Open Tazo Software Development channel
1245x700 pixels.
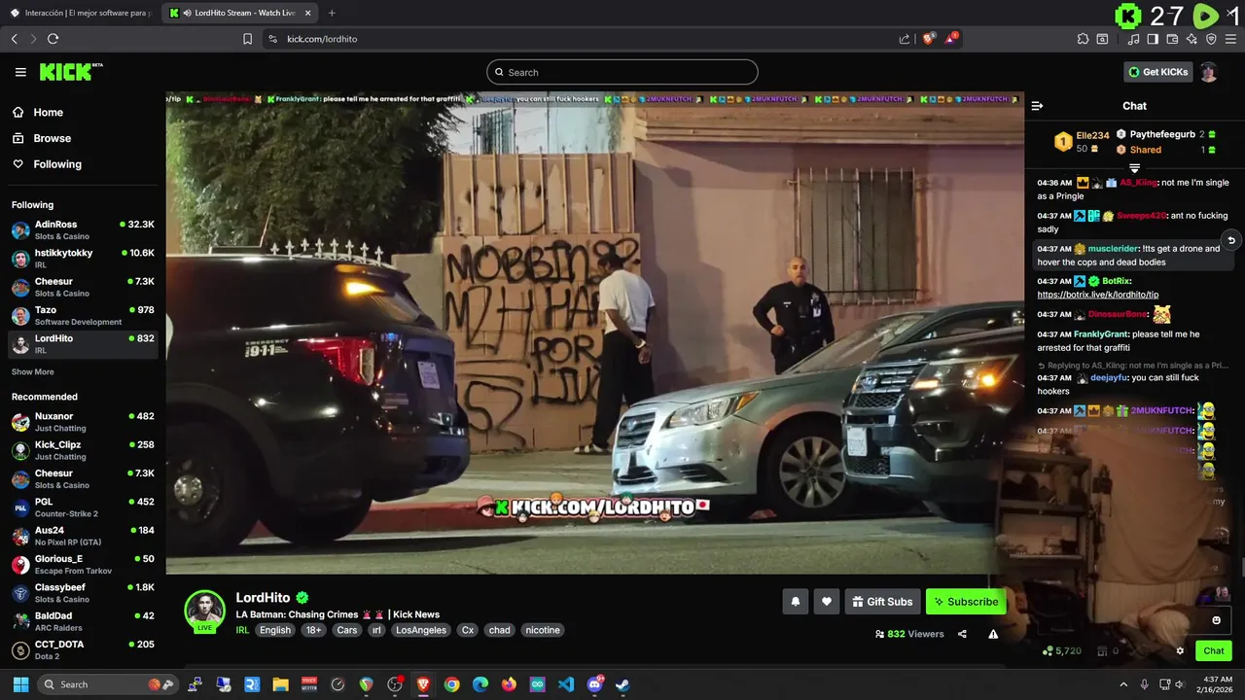tap(83, 315)
